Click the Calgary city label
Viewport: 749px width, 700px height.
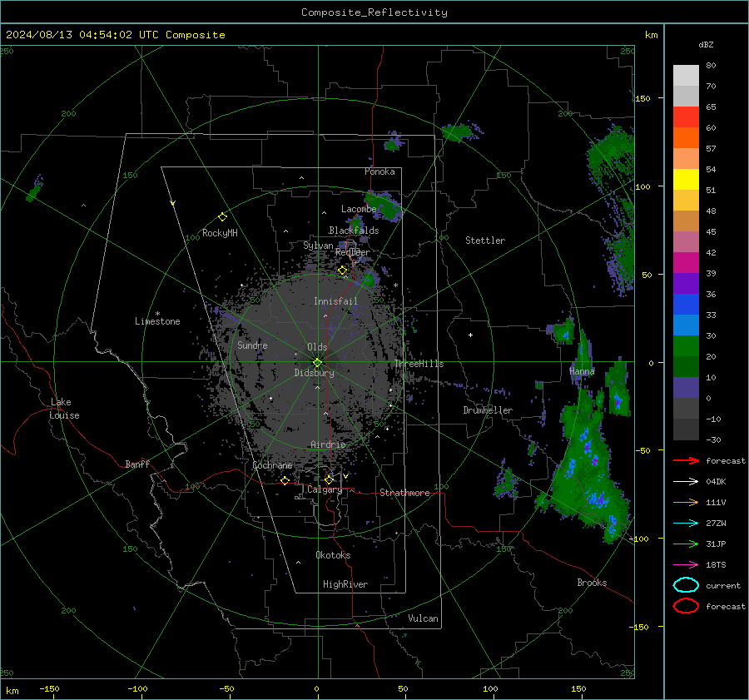(x=325, y=489)
